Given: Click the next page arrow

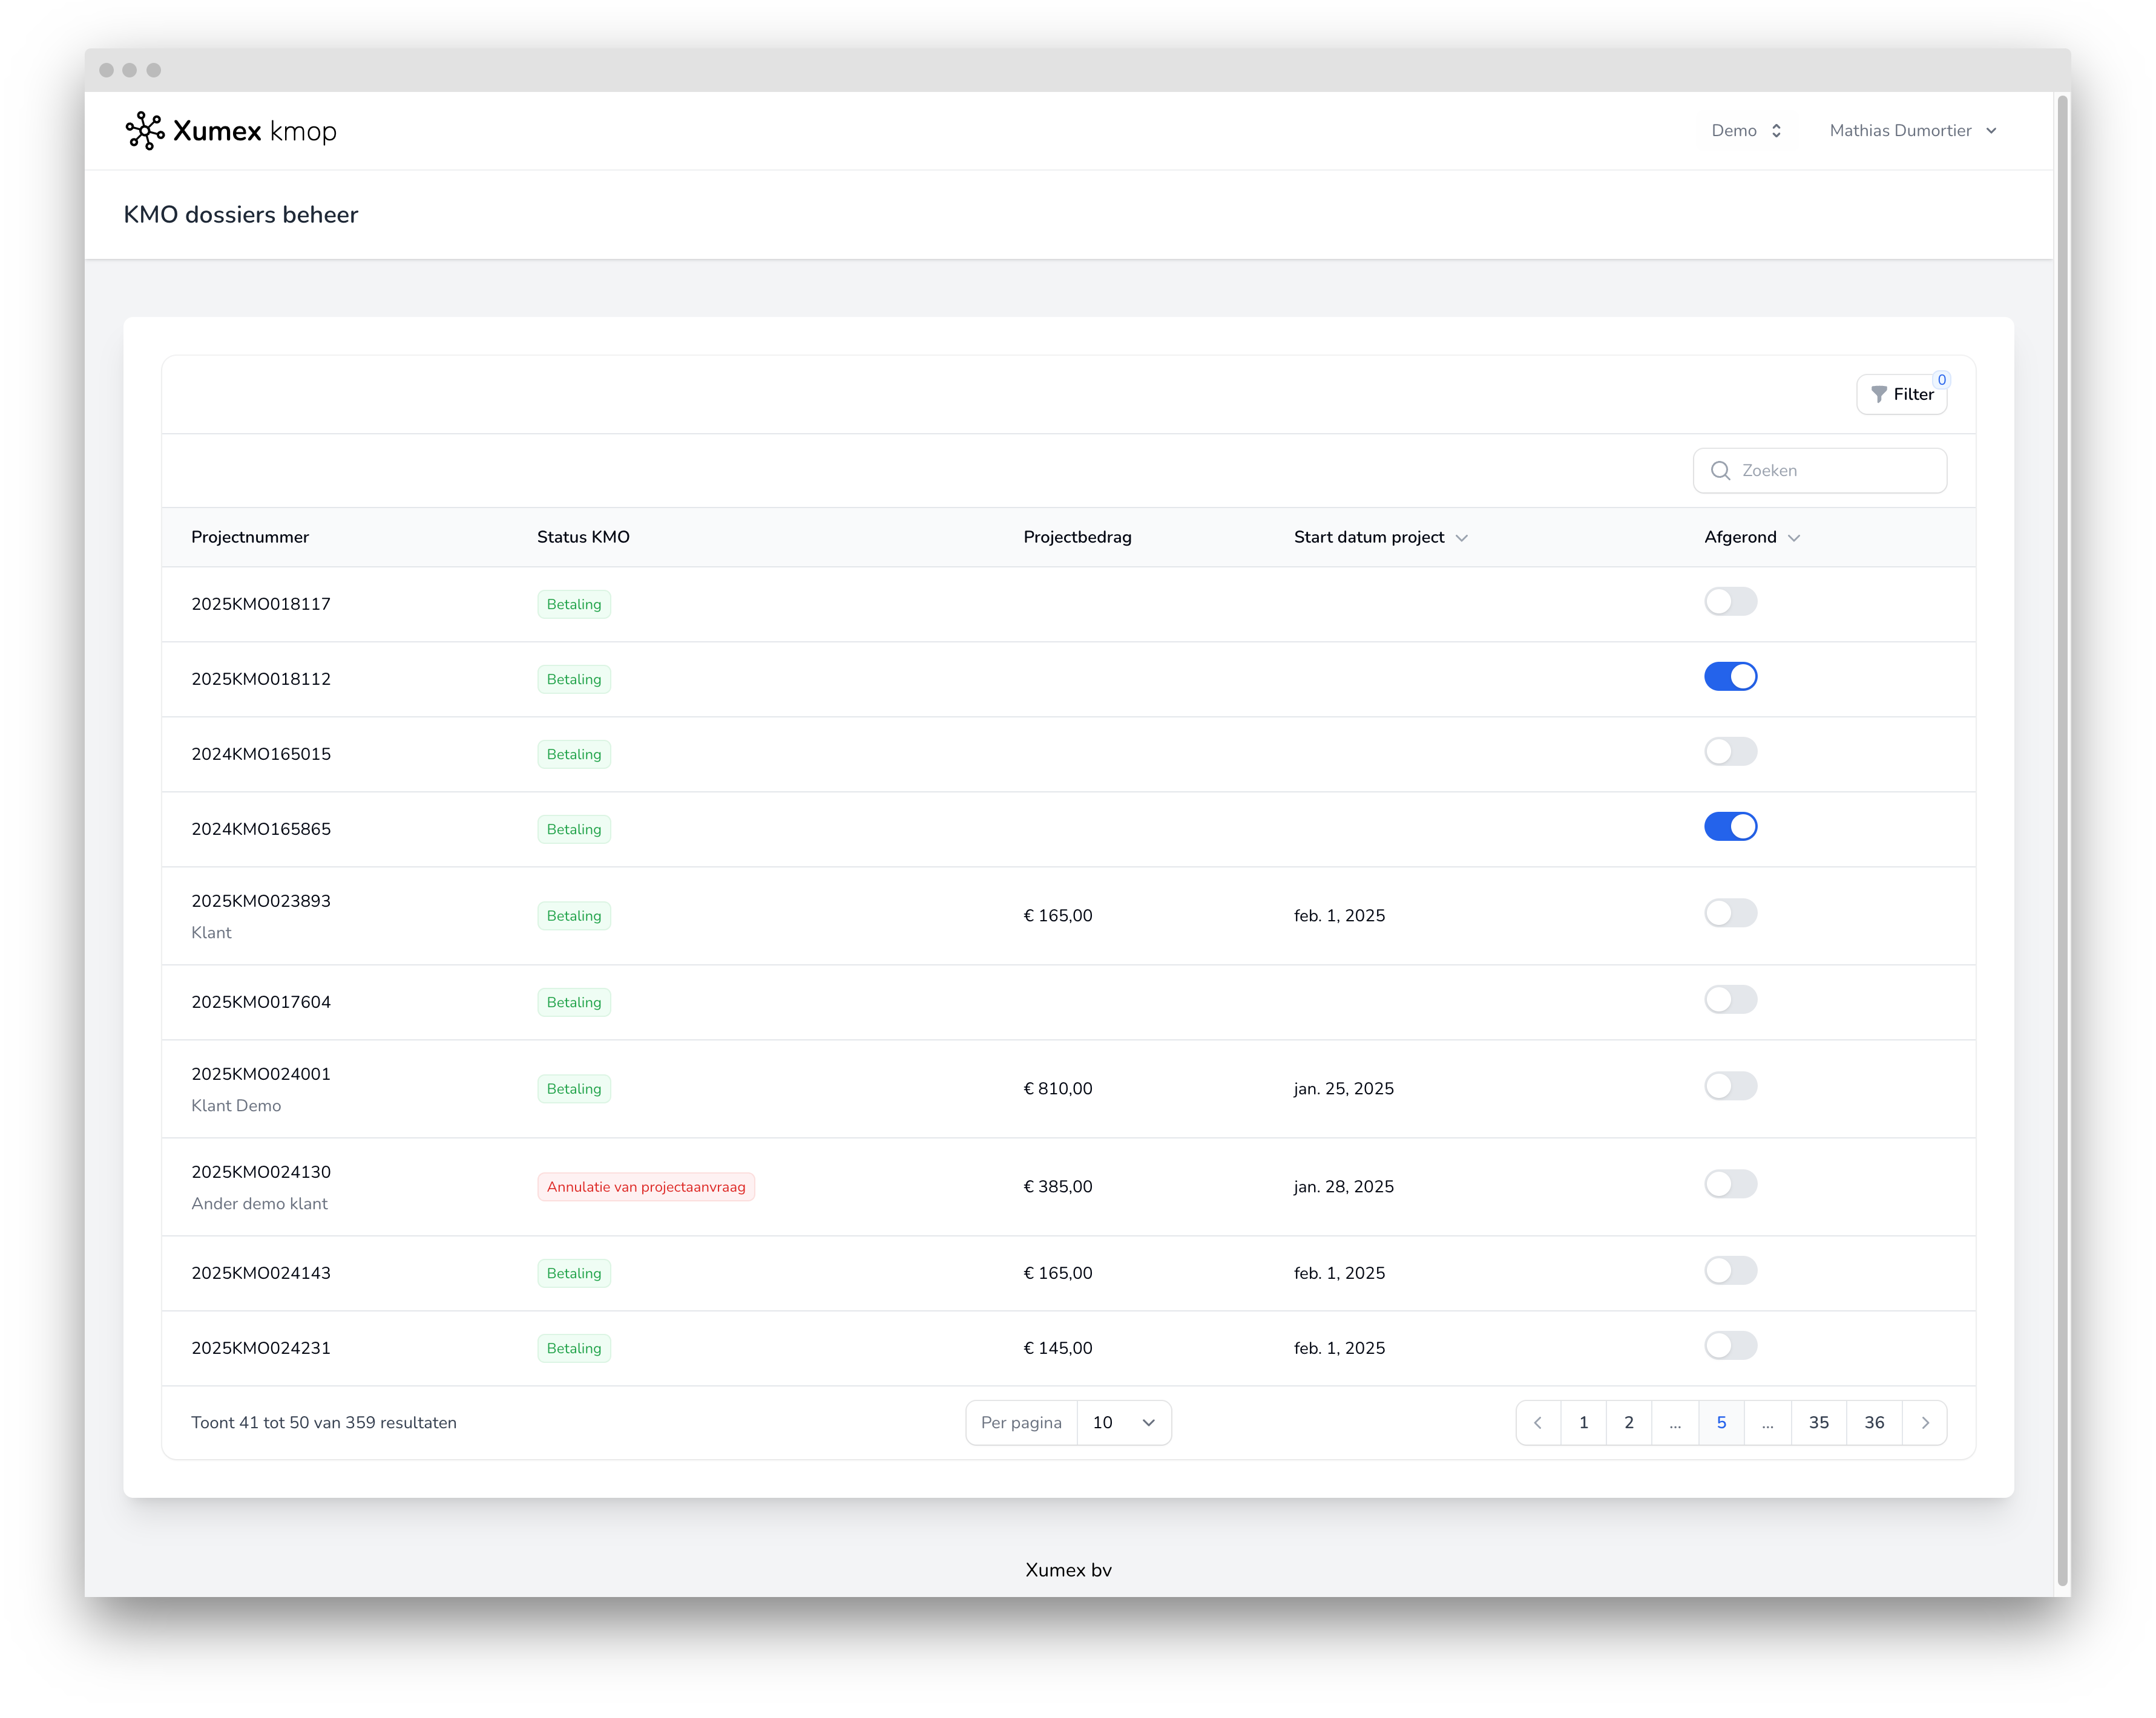Looking at the screenshot, I should click(x=1924, y=1422).
